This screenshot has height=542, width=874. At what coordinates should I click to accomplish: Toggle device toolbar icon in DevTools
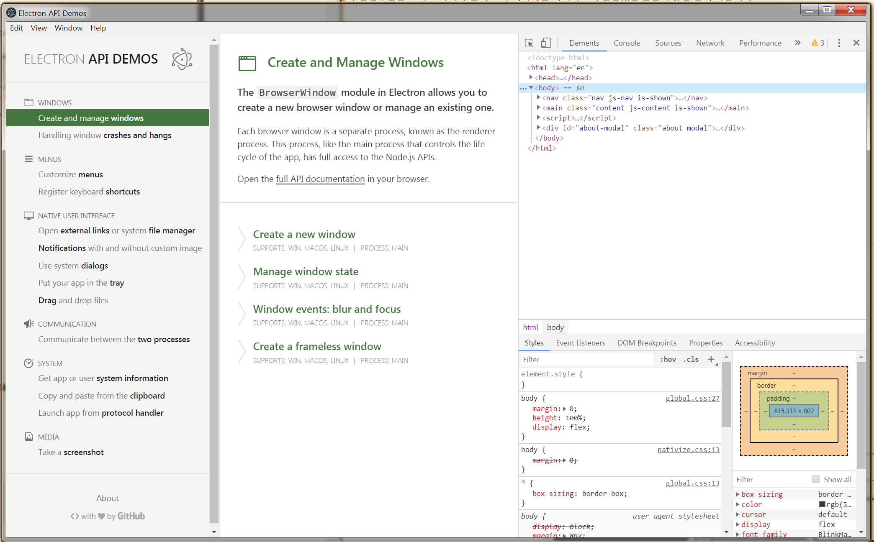coord(545,43)
